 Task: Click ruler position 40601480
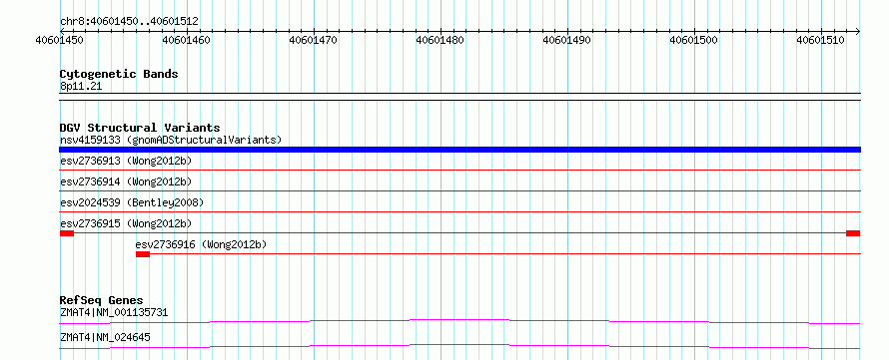440,40
